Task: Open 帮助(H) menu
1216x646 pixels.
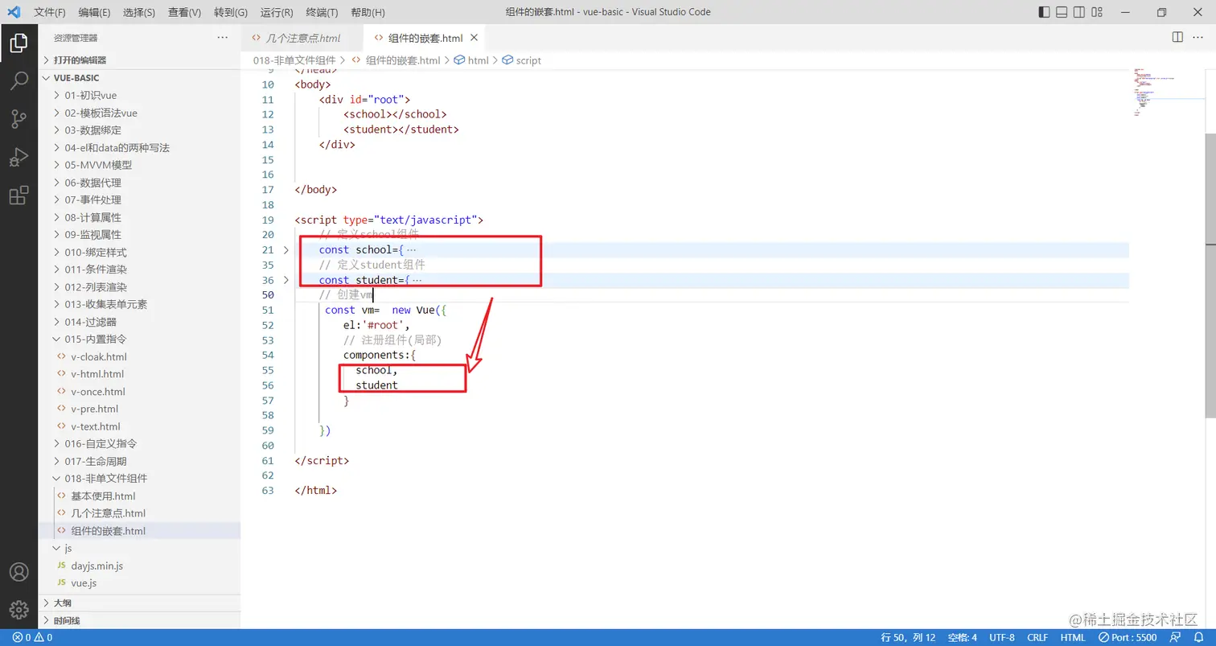Action: [x=368, y=12]
